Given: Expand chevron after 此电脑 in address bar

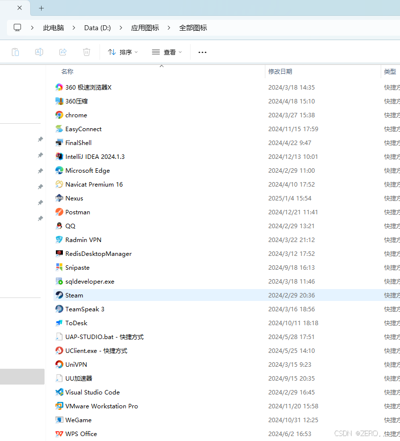Looking at the screenshot, I should click(x=74, y=28).
